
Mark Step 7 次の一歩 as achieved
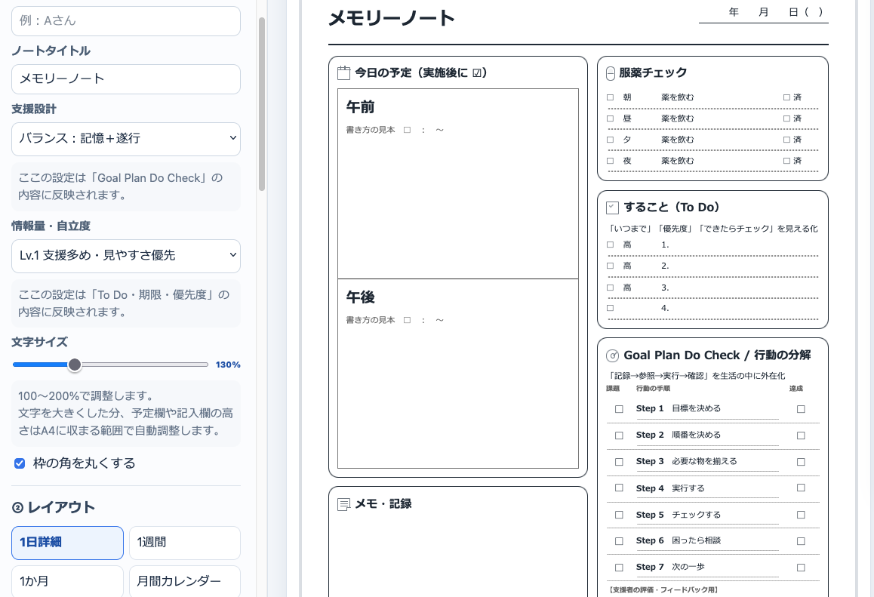801,568
